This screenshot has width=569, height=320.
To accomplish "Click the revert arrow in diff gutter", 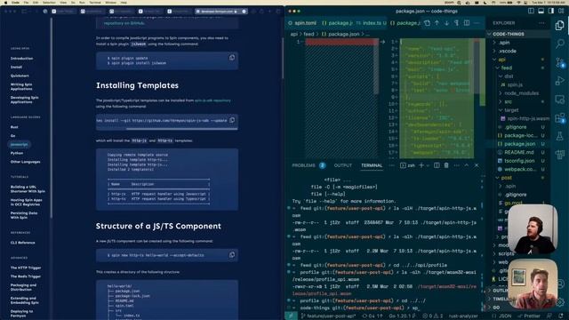I will (x=382, y=42).
